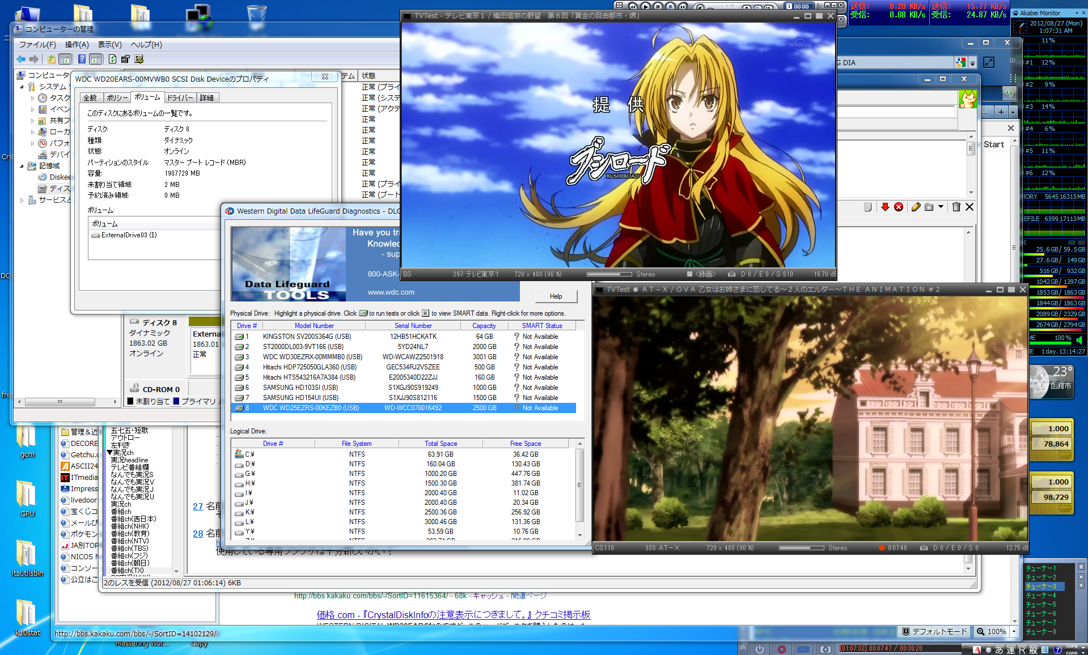Click Computer Management horizontal scrollbar
The image size is (1088, 655).
[x=67, y=402]
